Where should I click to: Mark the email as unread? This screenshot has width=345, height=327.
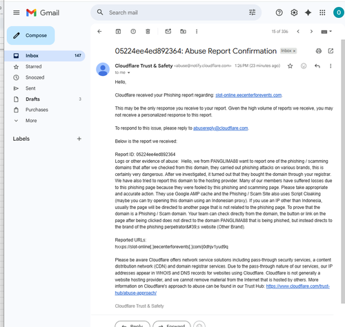[x=168, y=31]
